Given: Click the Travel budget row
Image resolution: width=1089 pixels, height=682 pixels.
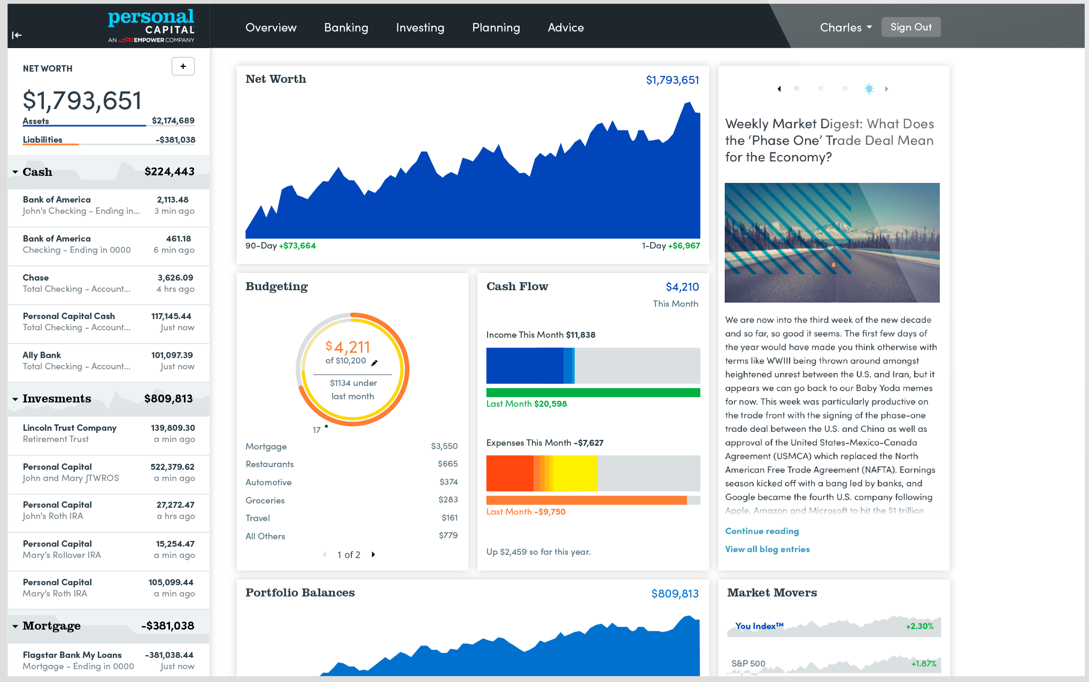Looking at the screenshot, I should click(352, 518).
